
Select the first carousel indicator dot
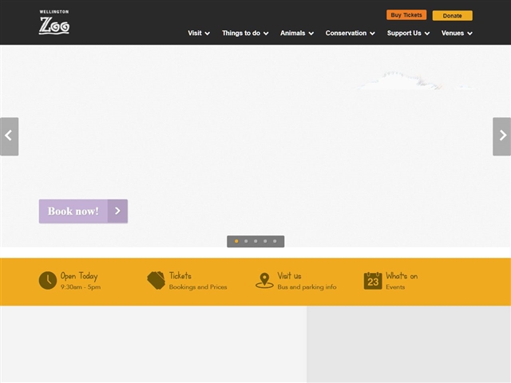[x=236, y=241]
